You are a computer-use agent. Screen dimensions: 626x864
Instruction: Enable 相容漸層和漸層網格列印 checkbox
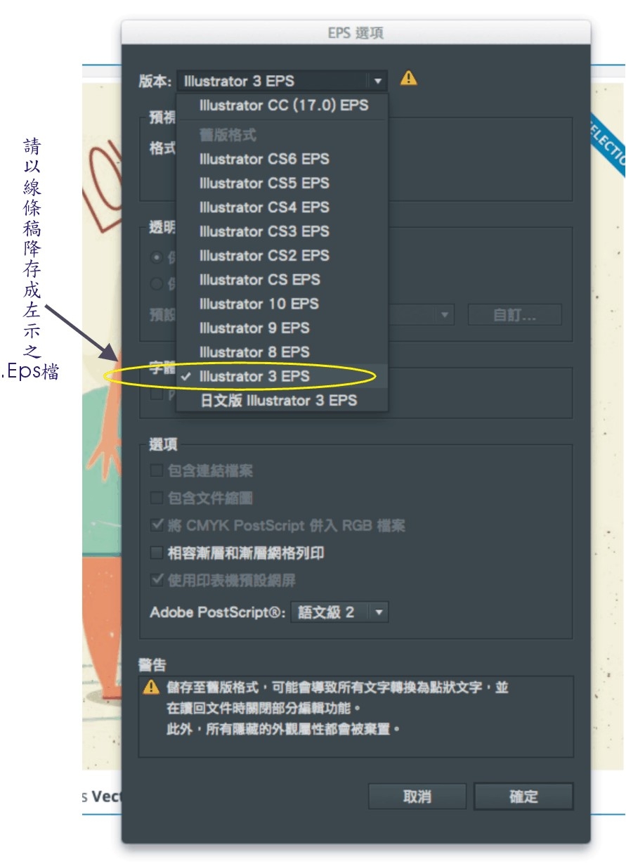(x=157, y=553)
